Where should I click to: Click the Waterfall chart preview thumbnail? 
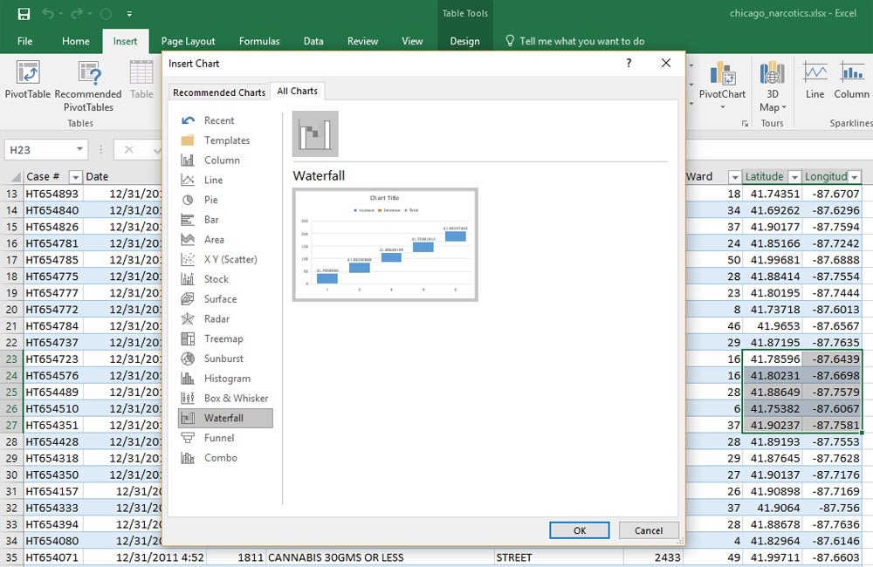(x=385, y=245)
